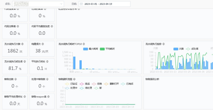
Task: Click the 0.0 天 defect handling duration value
Action: (x=15, y=104)
